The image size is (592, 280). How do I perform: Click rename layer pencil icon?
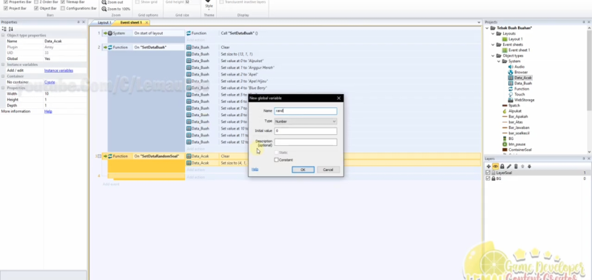coord(509,166)
